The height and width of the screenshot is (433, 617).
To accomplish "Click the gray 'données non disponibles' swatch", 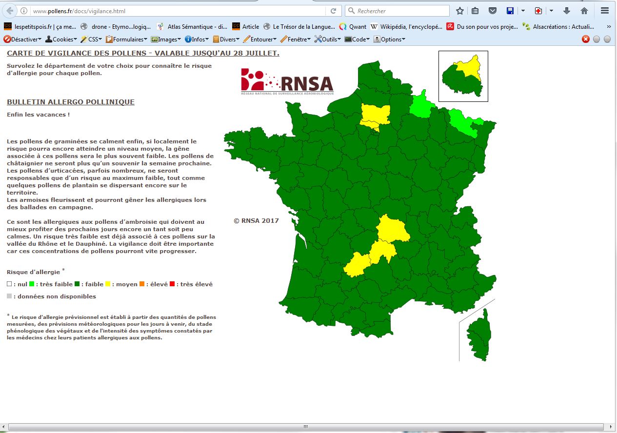I will 9,296.
